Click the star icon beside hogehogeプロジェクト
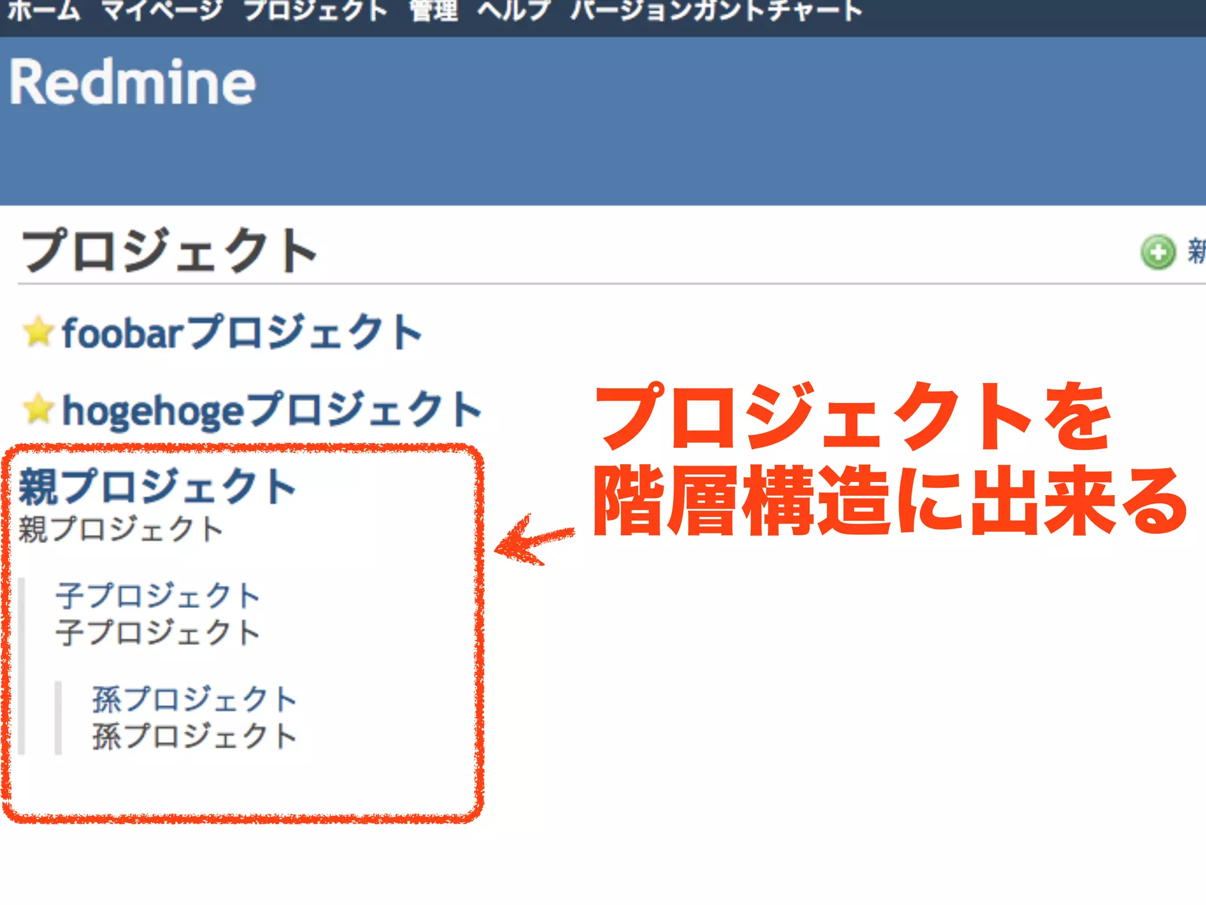Image resolution: width=1206 pixels, height=905 pixels. [39, 409]
